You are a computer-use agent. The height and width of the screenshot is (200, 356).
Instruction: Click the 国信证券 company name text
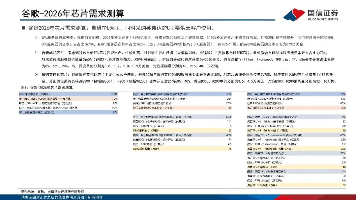pos(323,13)
